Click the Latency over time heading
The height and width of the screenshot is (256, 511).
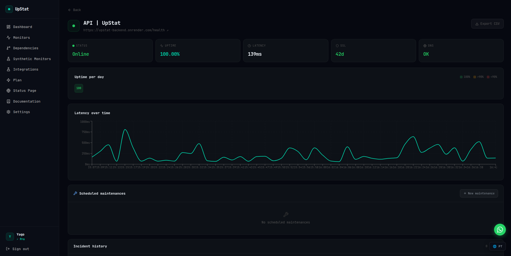pyautogui.click(x=92, y=113)
